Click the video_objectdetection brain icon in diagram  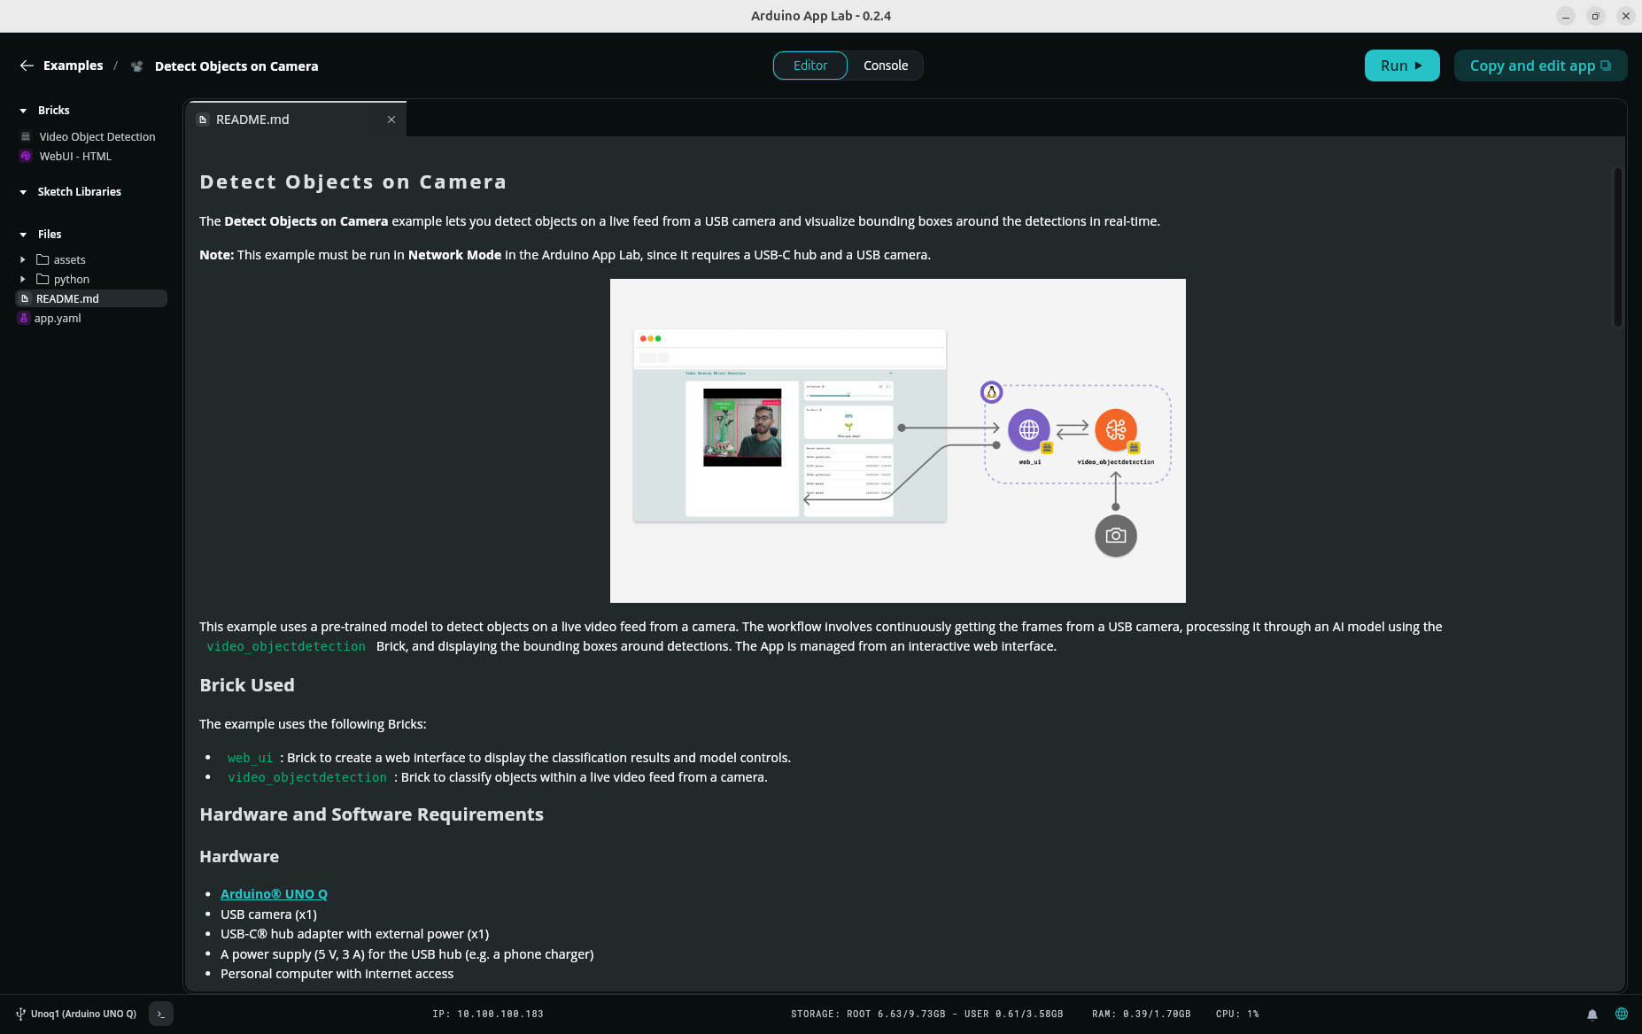(x=1116, y=430)
